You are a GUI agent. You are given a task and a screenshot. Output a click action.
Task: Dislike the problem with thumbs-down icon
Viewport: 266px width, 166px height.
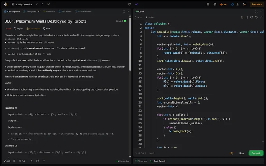(x=14, y=161)
